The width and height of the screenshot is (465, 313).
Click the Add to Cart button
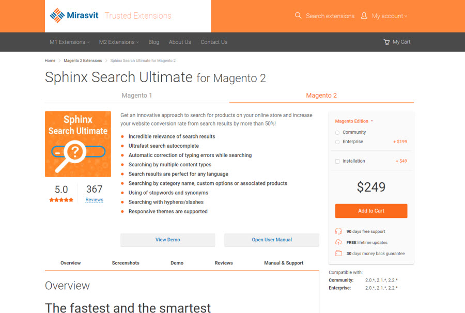tap(371, 211)
